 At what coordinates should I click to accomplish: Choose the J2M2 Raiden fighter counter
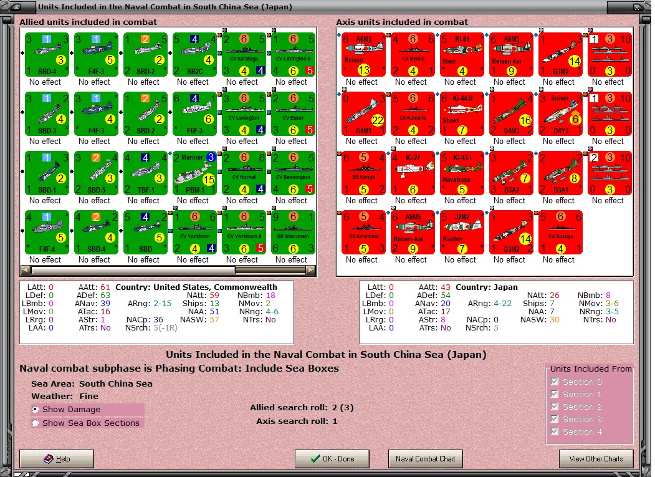[x=462, y=233]
